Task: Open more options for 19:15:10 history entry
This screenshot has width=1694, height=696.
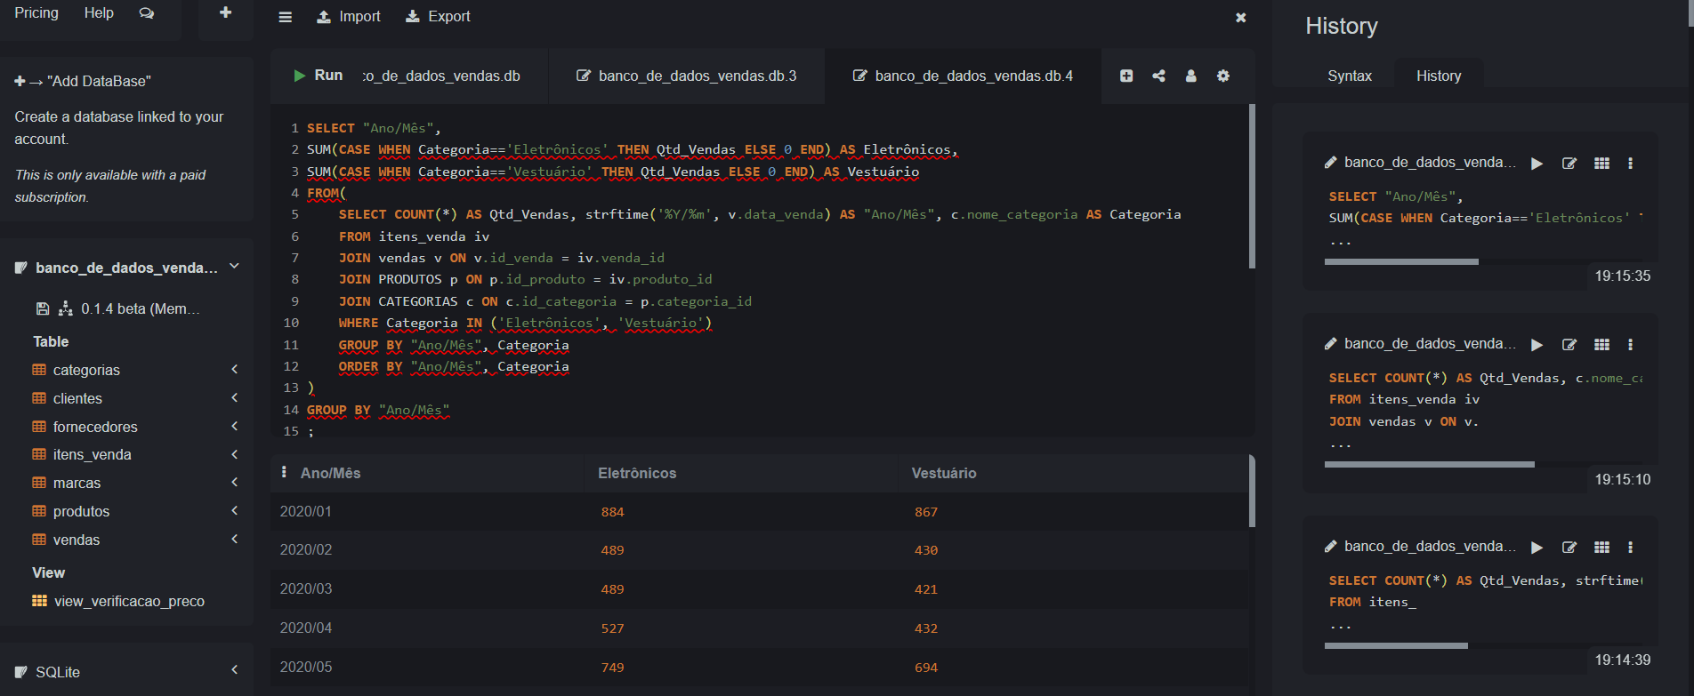Action: pos(1630,345)
